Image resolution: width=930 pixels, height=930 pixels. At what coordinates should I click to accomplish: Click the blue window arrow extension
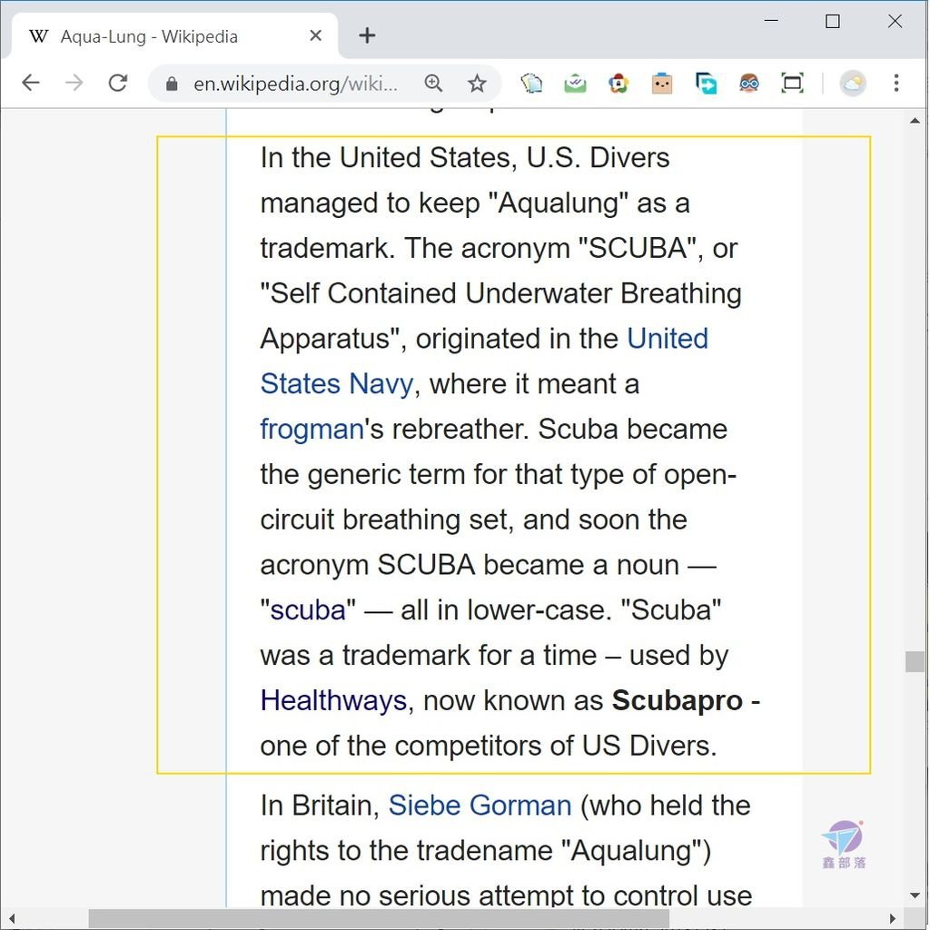coord(706,83)
